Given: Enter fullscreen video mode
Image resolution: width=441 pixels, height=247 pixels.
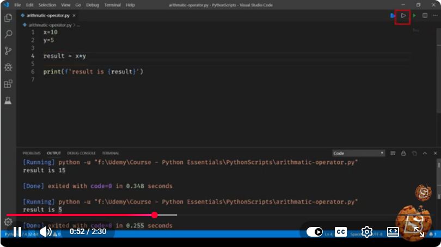Looking at the screenshot, I should (x=419, y=232).
